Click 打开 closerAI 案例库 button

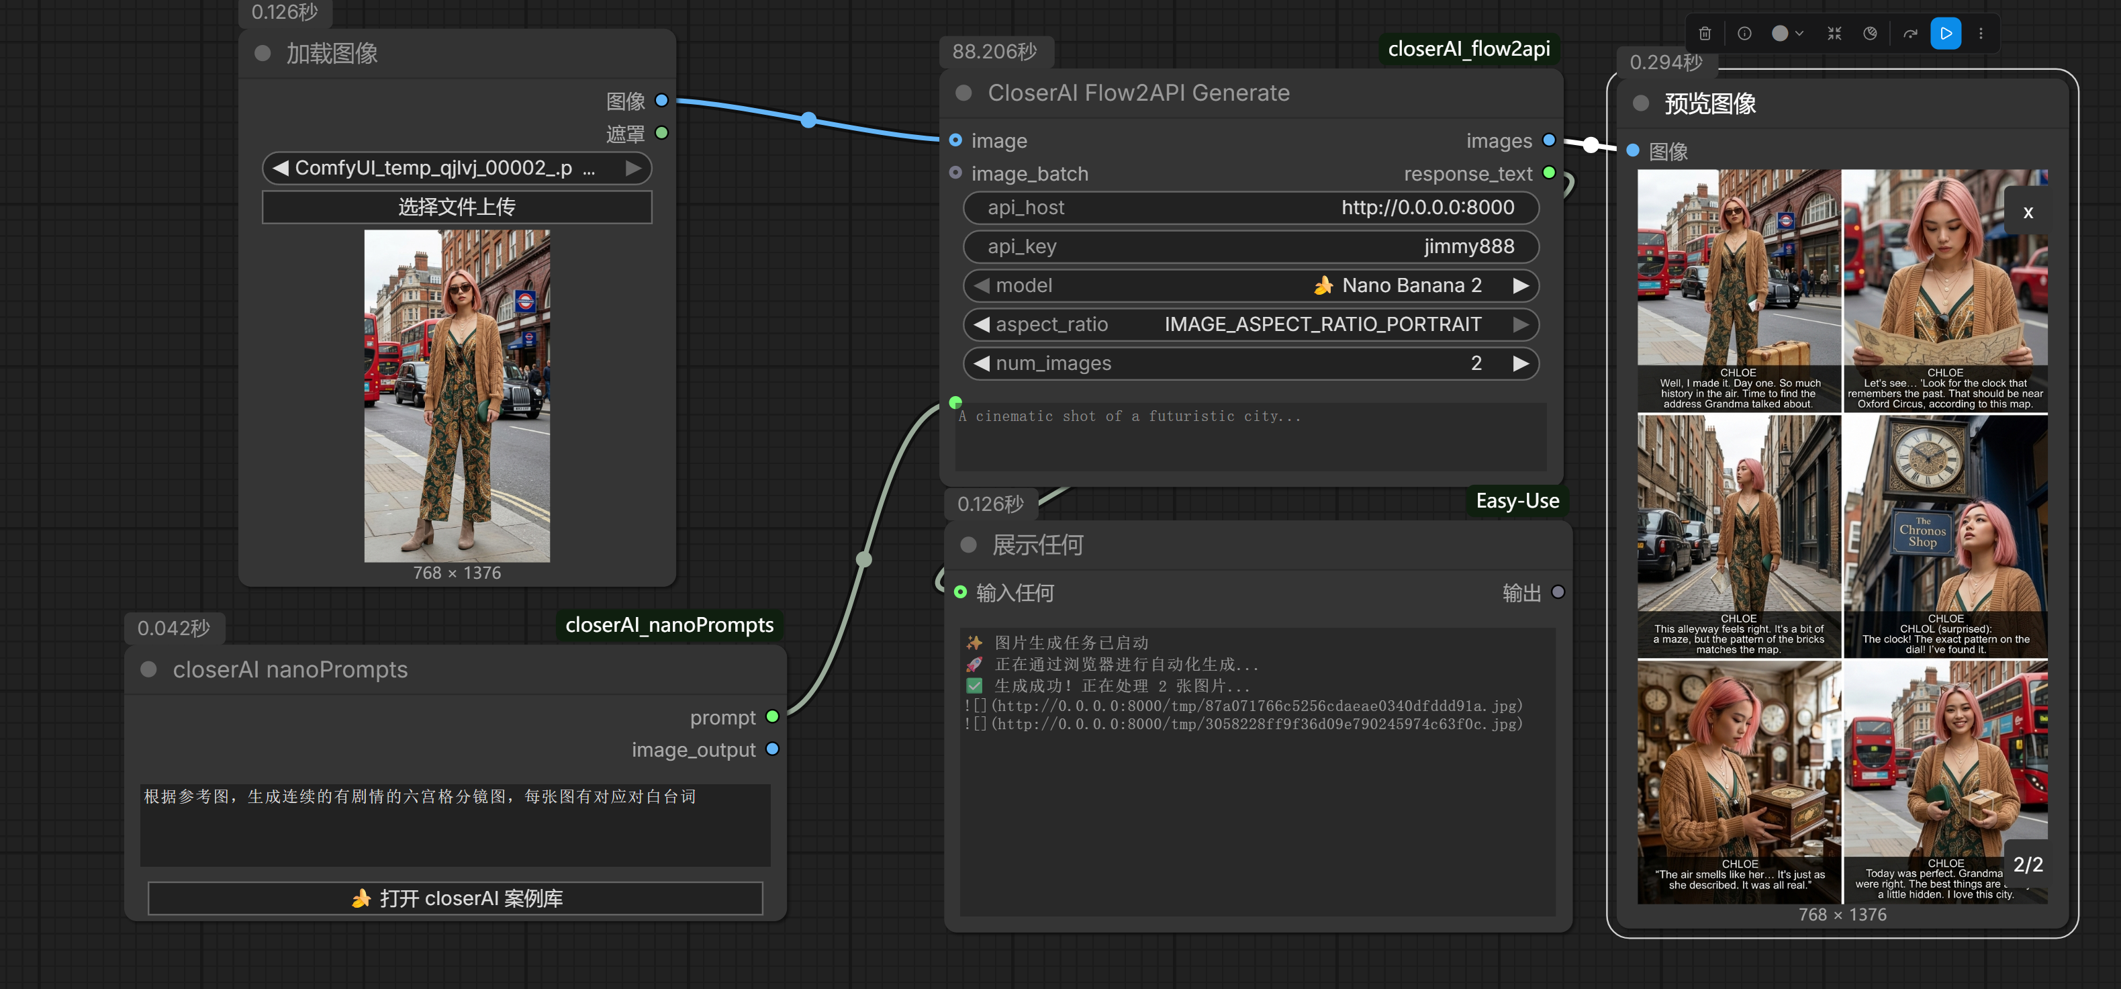click(x=455, y=898)
